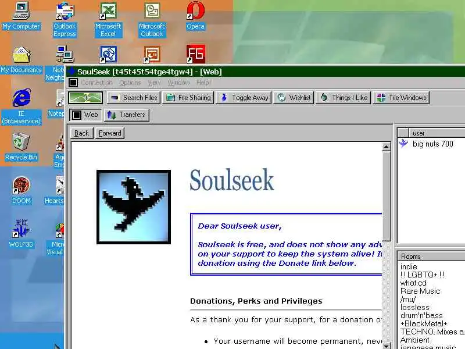Open File Sharing settings
The height and width of the screenshot is (349, 465).
[188, 98]
